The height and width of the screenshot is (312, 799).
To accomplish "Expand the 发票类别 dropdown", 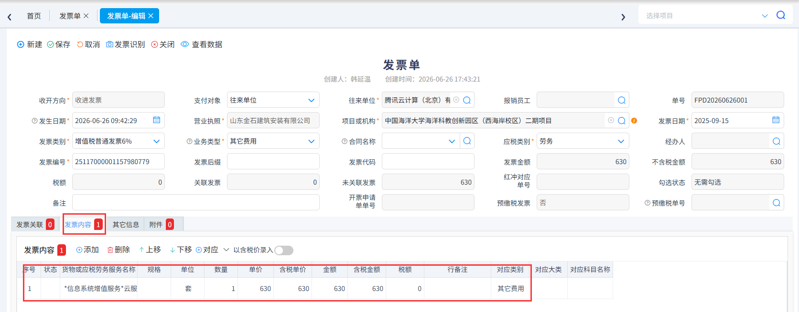I will (x=157, y=141).
